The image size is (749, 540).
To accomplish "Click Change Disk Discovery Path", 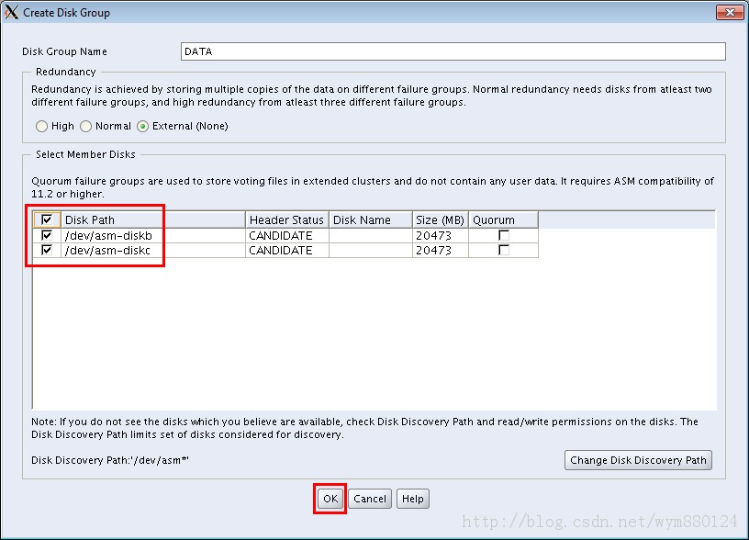I will [x=638, y=460].
